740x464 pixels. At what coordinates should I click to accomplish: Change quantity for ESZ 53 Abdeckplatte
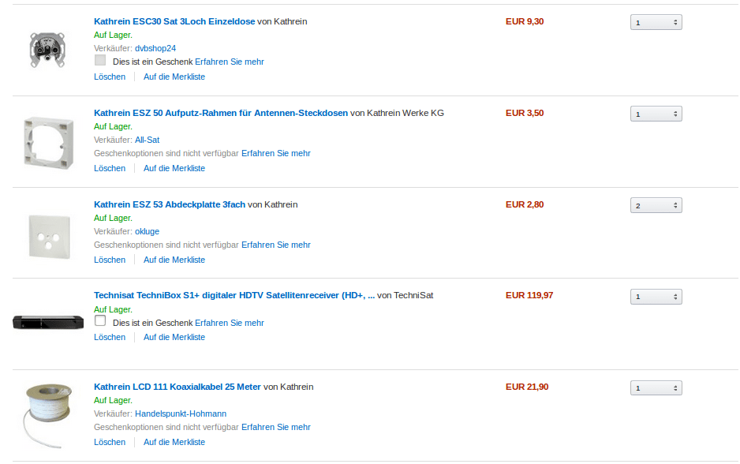656,206
